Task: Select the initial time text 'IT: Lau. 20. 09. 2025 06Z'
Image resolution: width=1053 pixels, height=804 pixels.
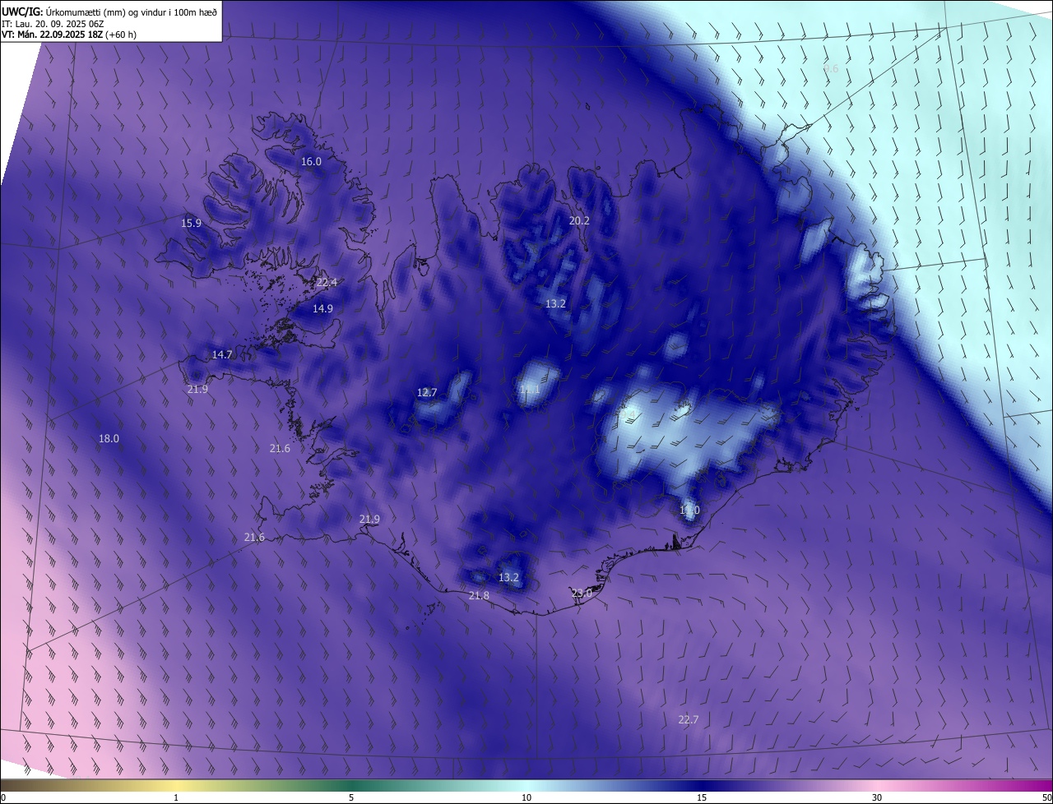Action: coord(55,23)
